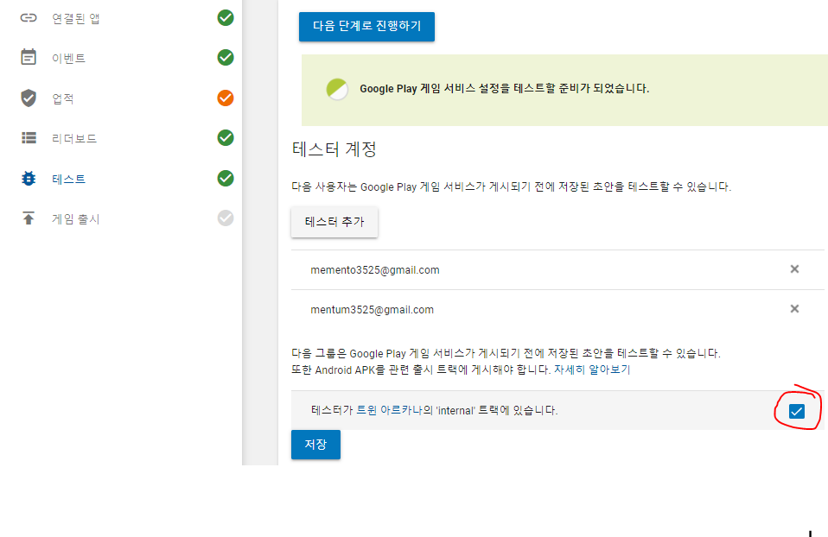Screen dimensions: 828x537
Task: Open 이벤트 section
Action: point(68,58)
